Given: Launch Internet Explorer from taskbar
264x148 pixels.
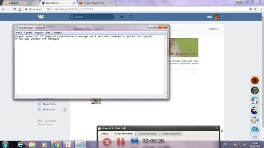Looking at the screenshot, I should pyautogui.click(x=20, y=144).
